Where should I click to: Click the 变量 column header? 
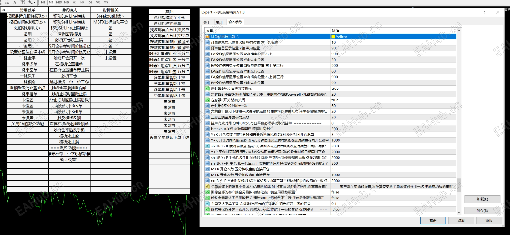click(x=209, y=31)
